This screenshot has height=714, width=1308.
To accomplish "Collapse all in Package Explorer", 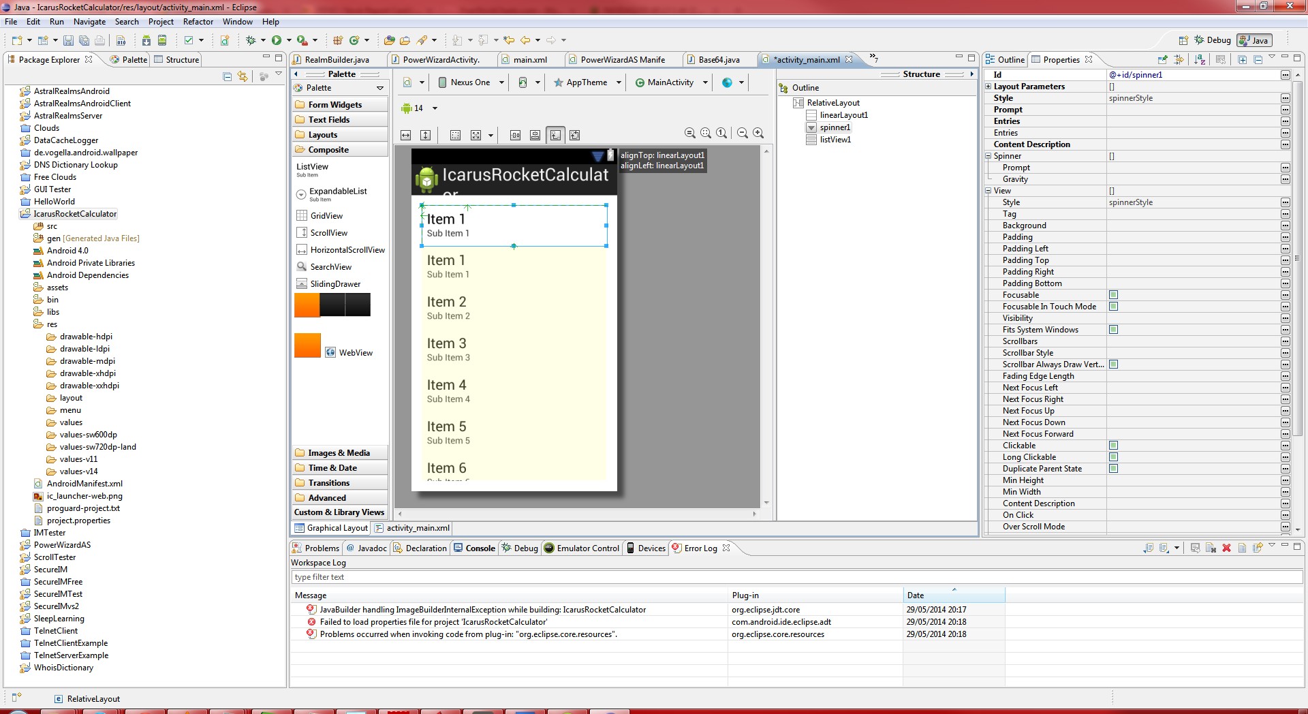I will (x=228, y=76).
